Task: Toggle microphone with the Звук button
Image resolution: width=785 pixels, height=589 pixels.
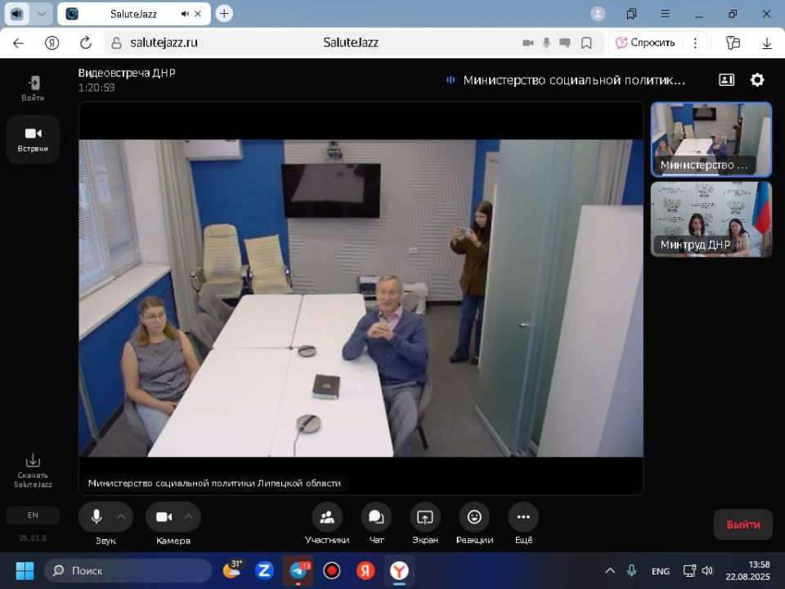Action: point(96,517)
